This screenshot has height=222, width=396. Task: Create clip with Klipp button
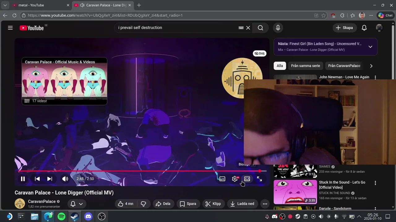(x=213, y=204)
